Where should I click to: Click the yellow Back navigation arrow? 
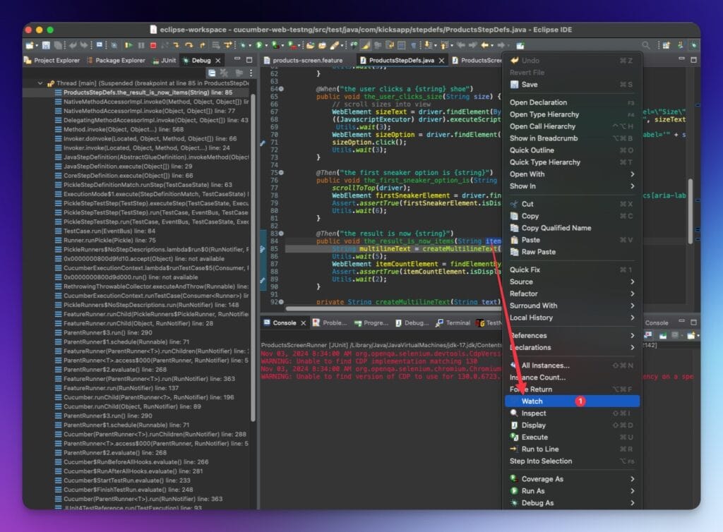[x=484, y=45]
